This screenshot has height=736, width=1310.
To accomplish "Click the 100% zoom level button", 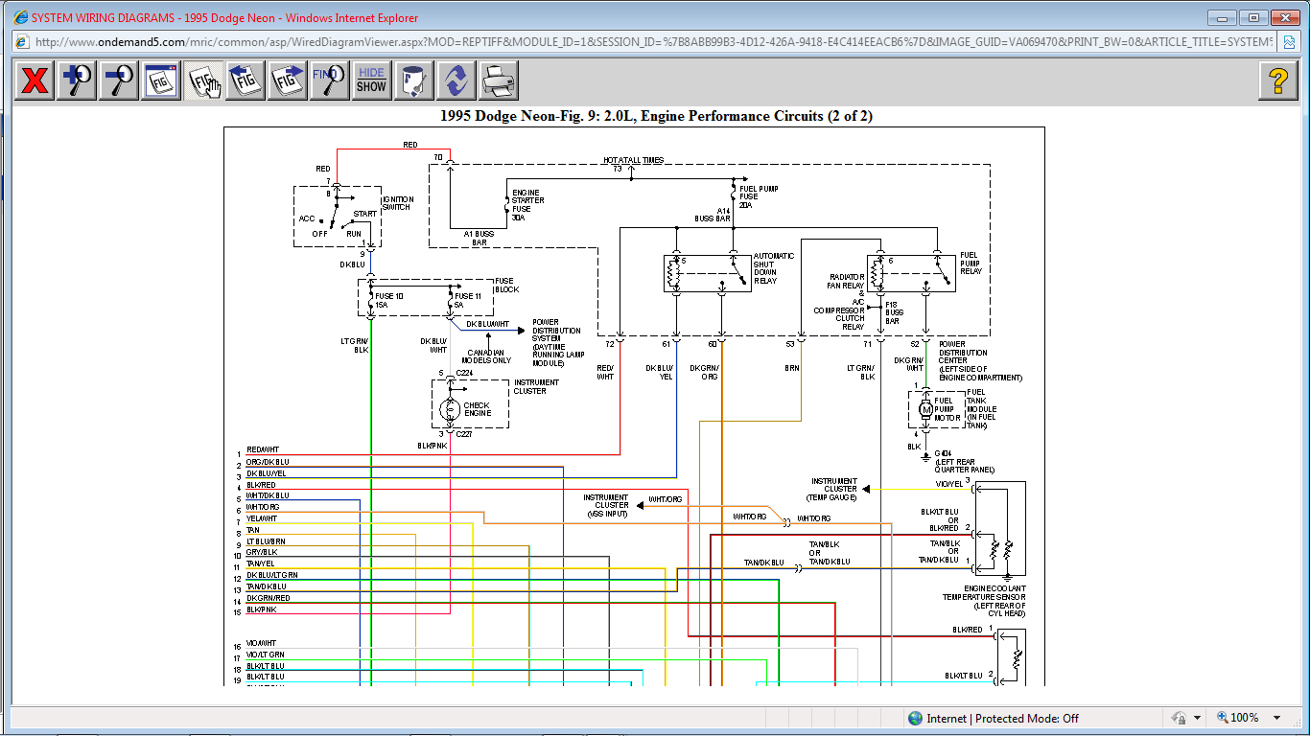I will click(1238, 718).
